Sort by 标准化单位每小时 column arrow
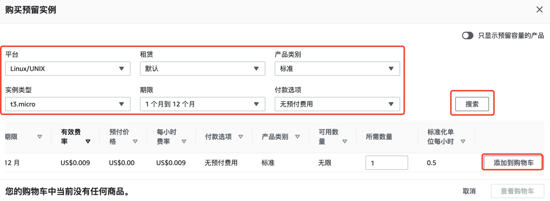Image resolution: width=550 pixels, height=201 pixels. tap(463, 141)
